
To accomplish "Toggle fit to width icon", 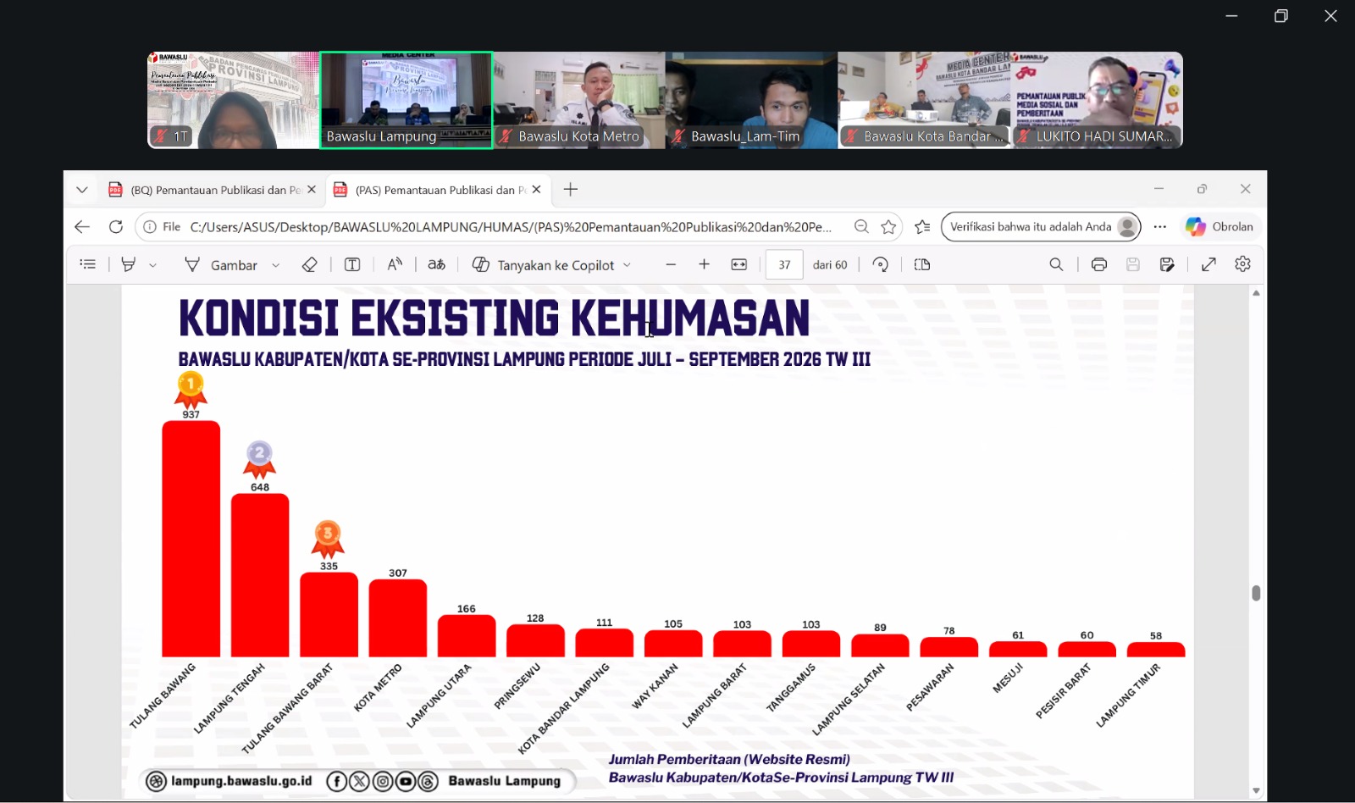I will click(739, 264).
